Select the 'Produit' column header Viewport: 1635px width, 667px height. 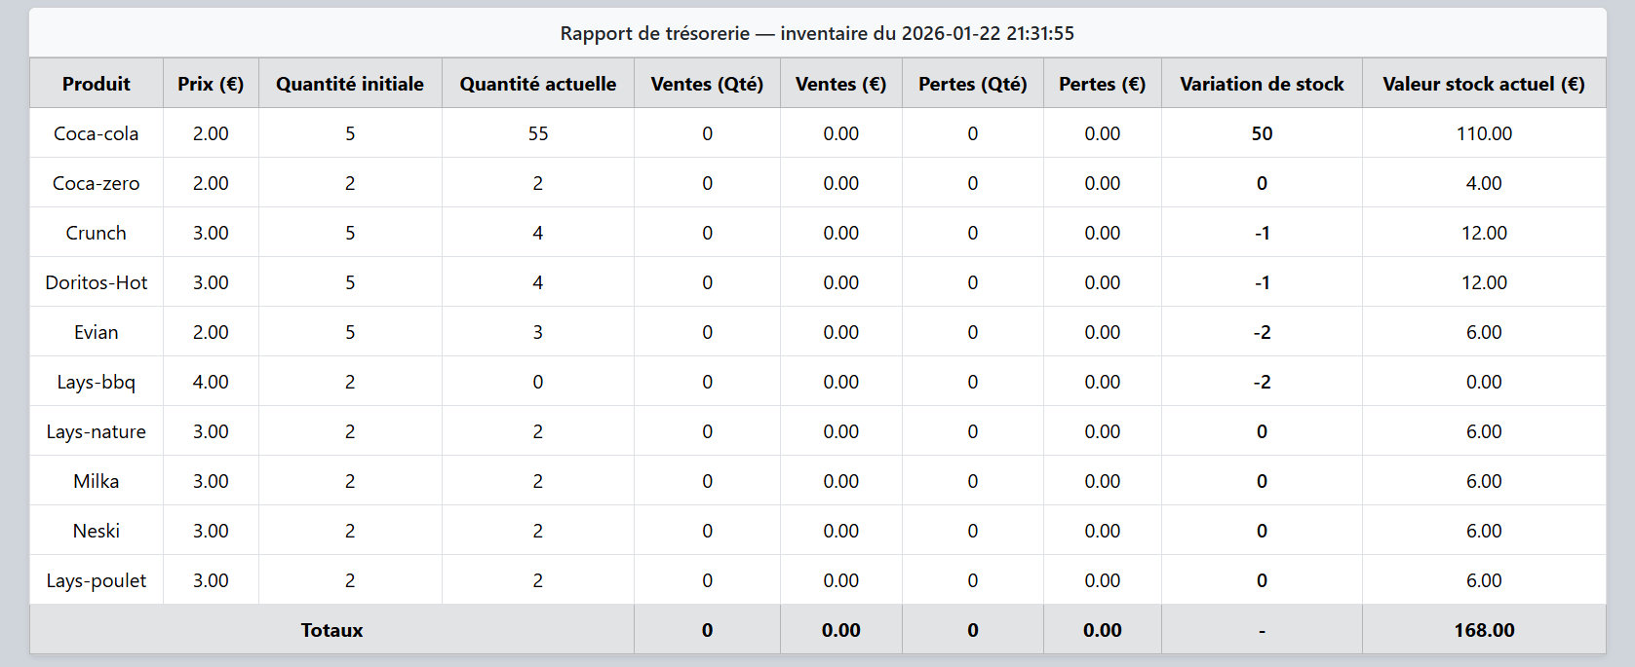coord(96,84)
